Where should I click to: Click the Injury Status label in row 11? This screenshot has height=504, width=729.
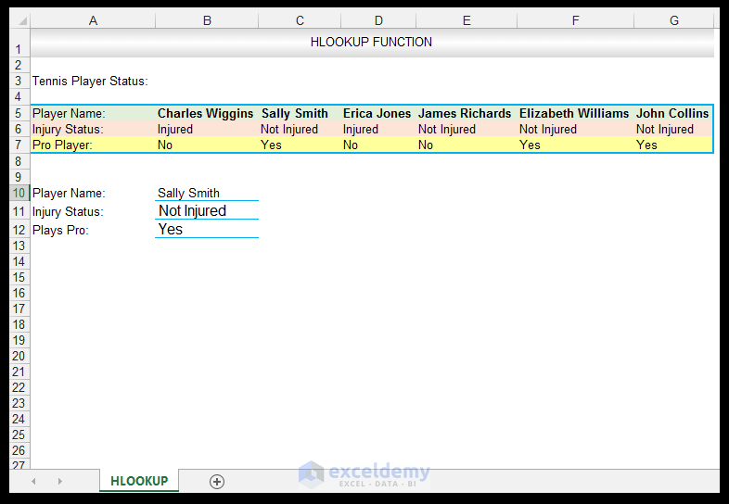(x=68, y=211)
